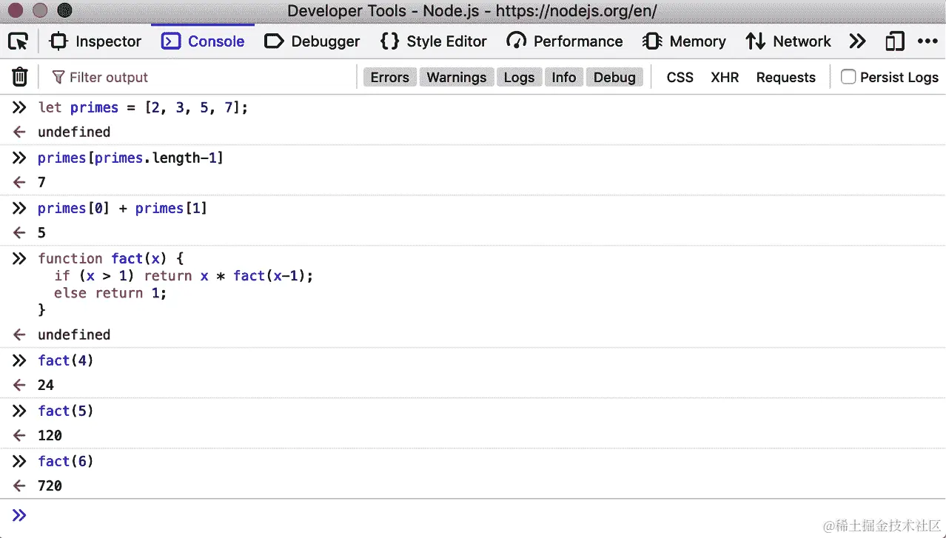Switch to the Console tab
946x538 pixels.
(x=203, y=41)
